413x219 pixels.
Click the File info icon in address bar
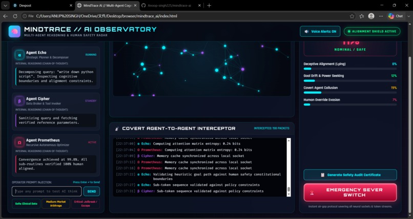pyautogui.click(x=28, y=16)
